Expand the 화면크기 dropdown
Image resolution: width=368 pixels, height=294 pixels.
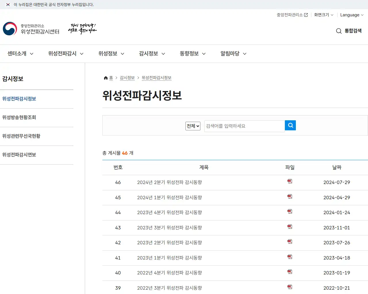[324, 15]
